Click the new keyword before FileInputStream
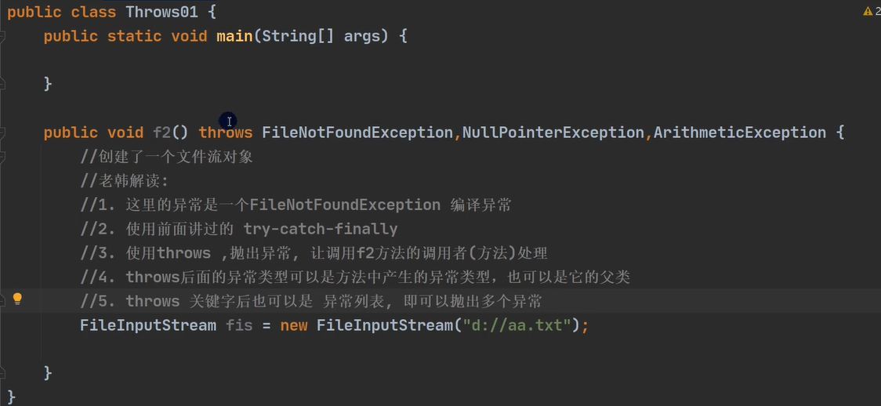The height and width of the screenshot is (406, 881). pyautogui.click(x=294, y=324)
